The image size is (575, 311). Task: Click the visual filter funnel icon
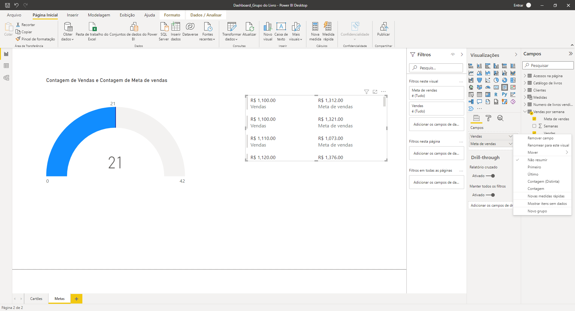pos(367,92)
